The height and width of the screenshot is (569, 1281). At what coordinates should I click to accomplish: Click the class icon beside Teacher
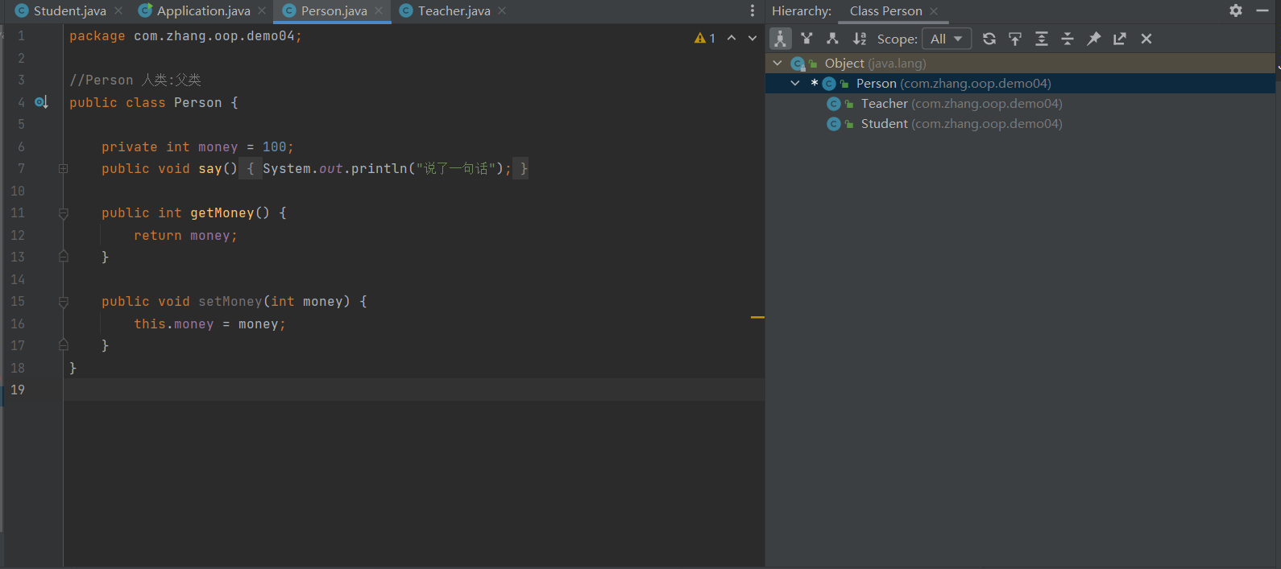pyautogui.click(x=834, y=104)
